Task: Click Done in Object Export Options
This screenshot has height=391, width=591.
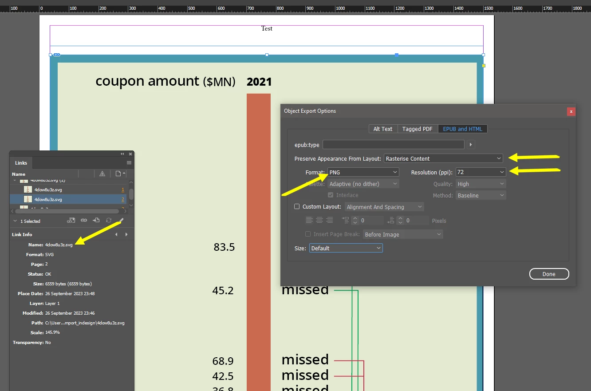Action: pos(549,274)
